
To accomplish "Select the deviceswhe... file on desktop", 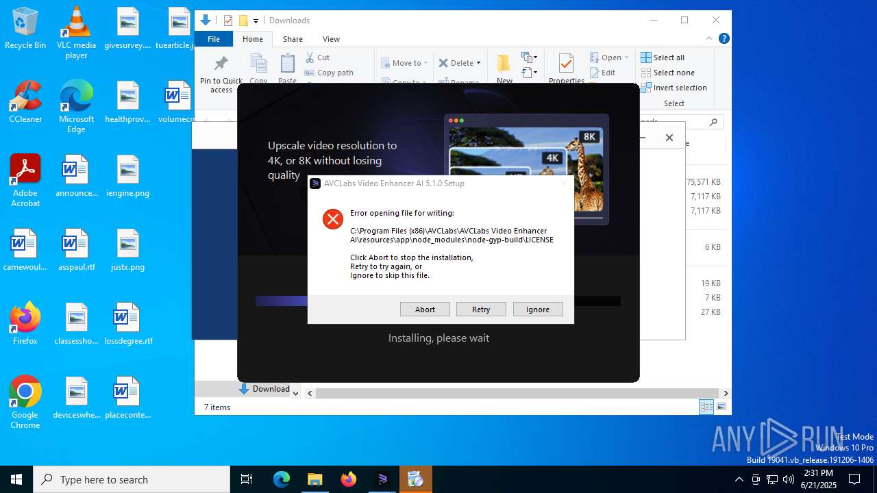I will (76, 398).
